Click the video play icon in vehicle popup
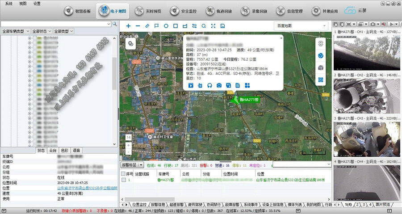This screenshot has width=402, height=214. pos(190,85)
